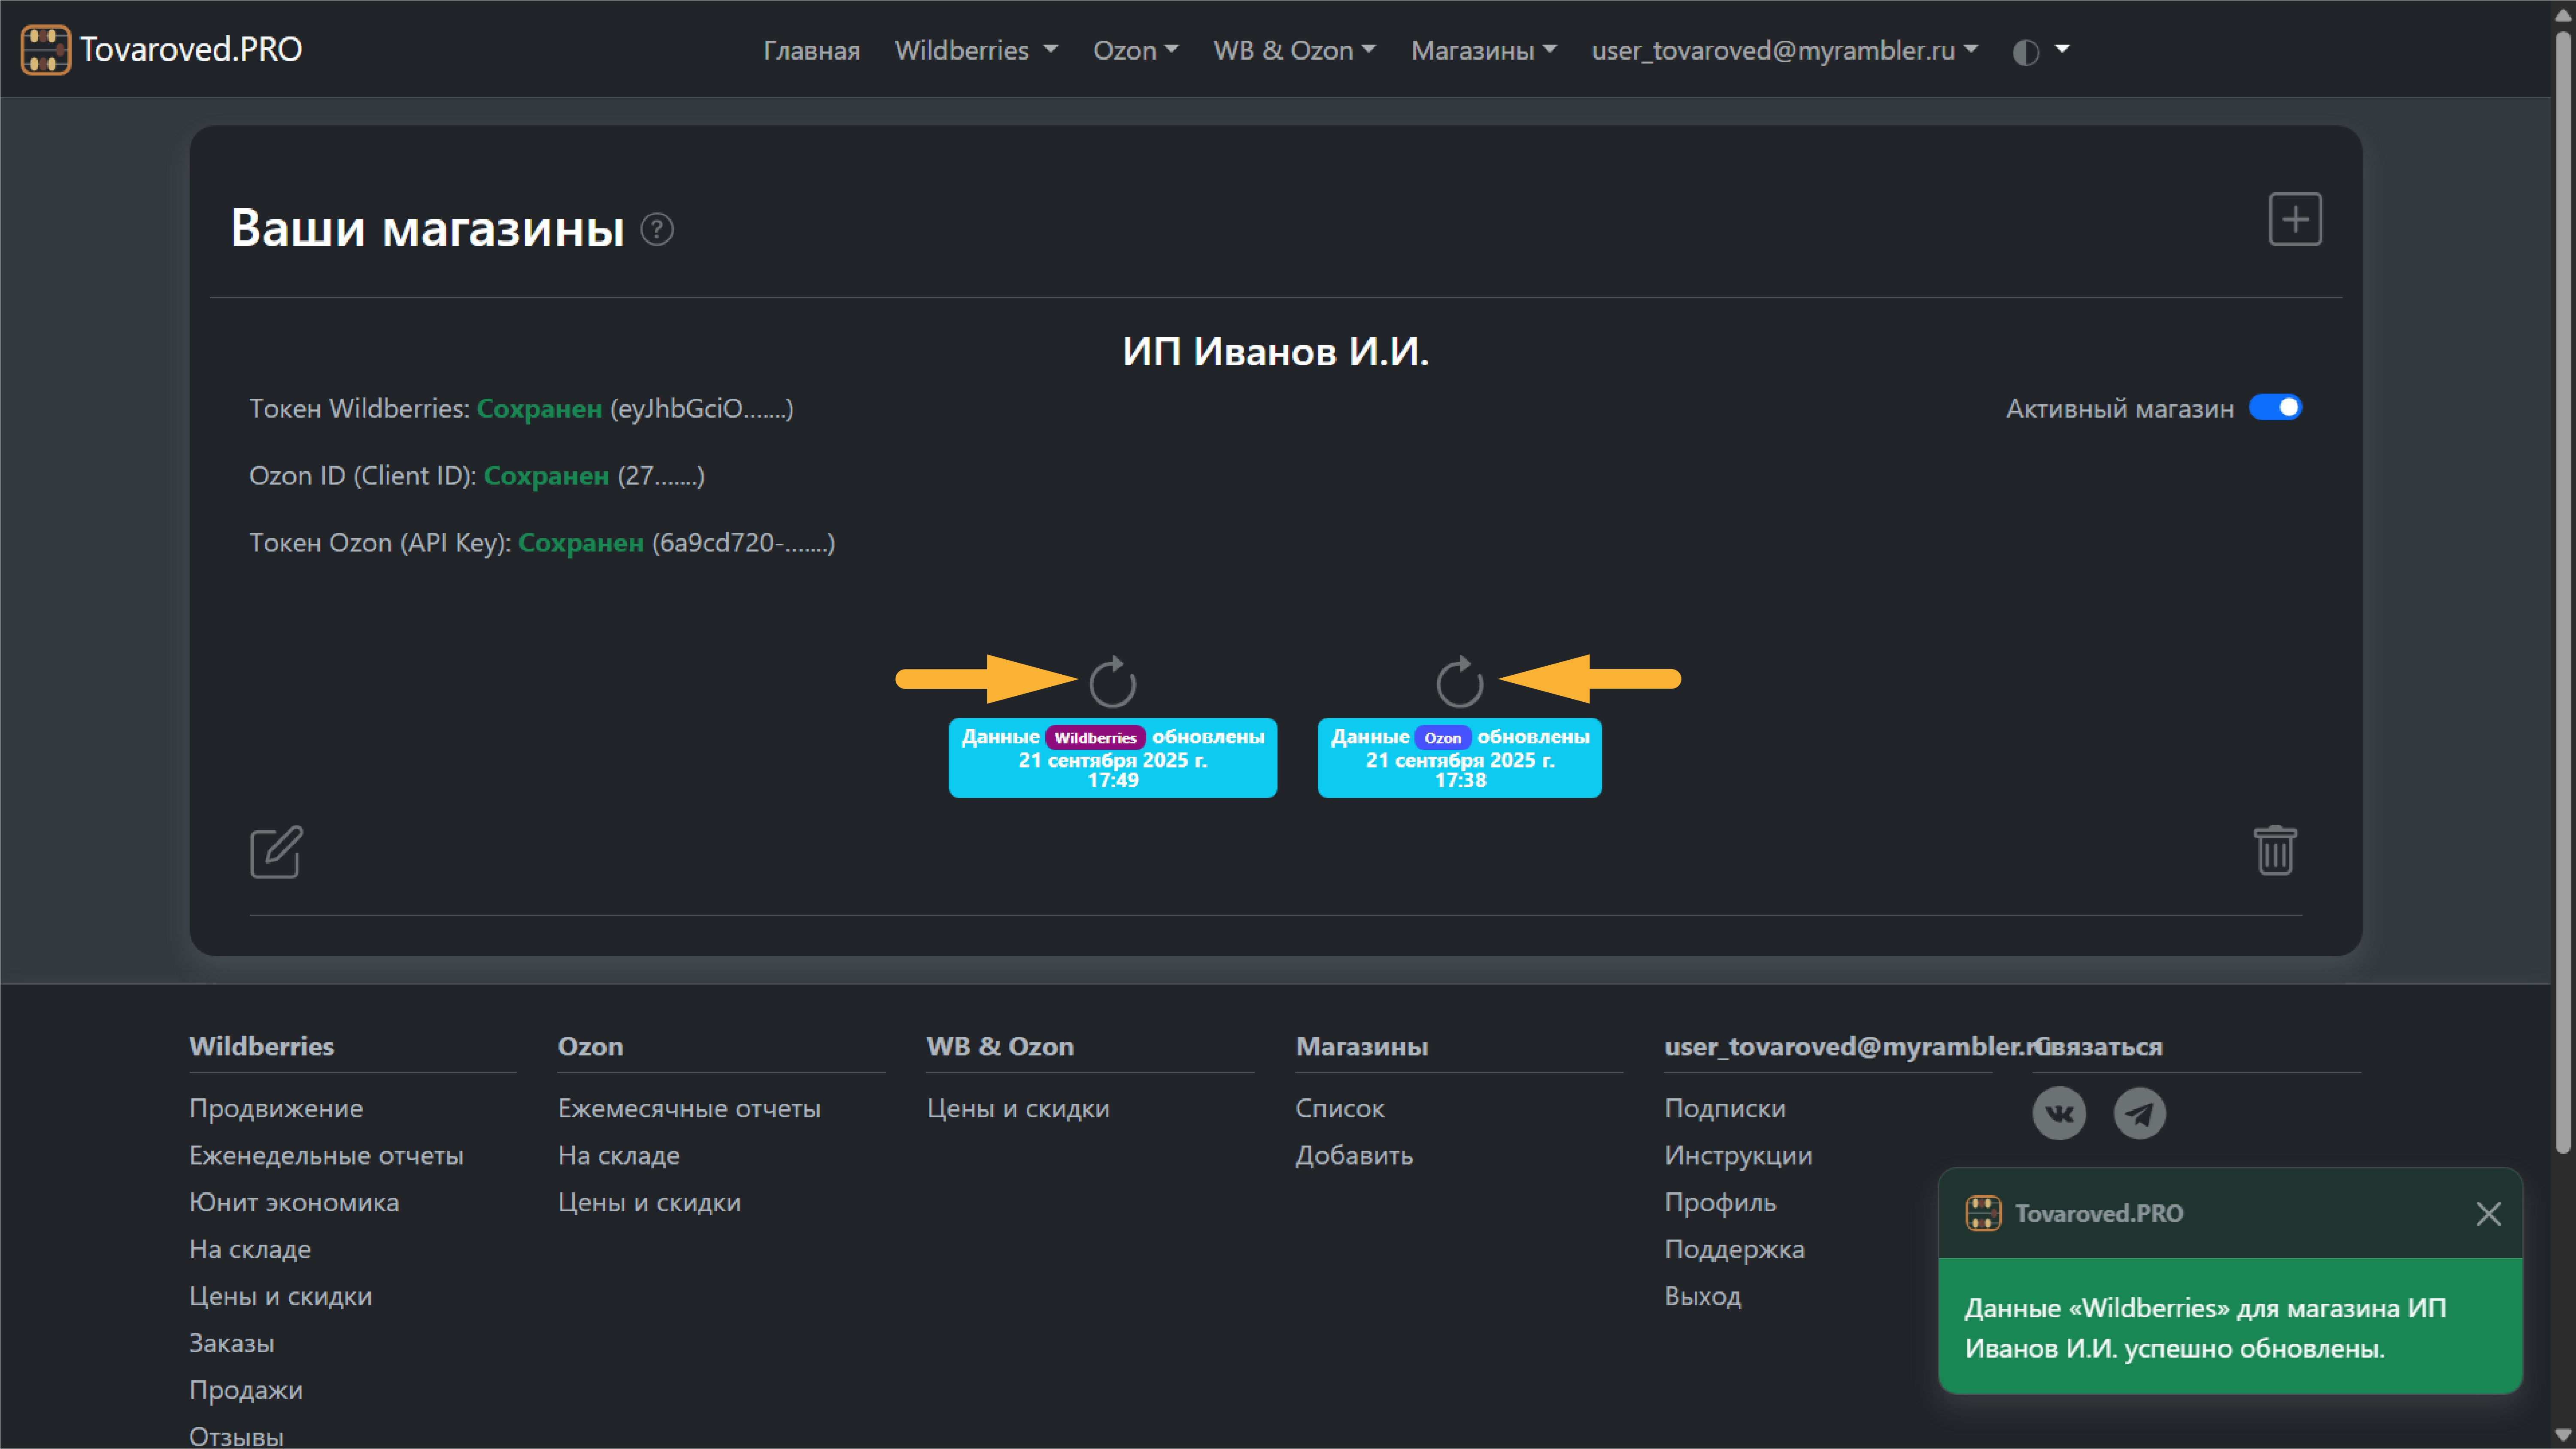
Task: Refresh Ozon data for the store
Action: 1459,682
